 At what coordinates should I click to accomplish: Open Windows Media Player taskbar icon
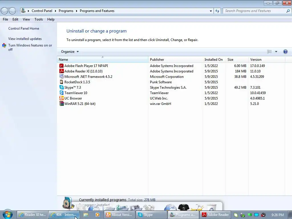97,215
